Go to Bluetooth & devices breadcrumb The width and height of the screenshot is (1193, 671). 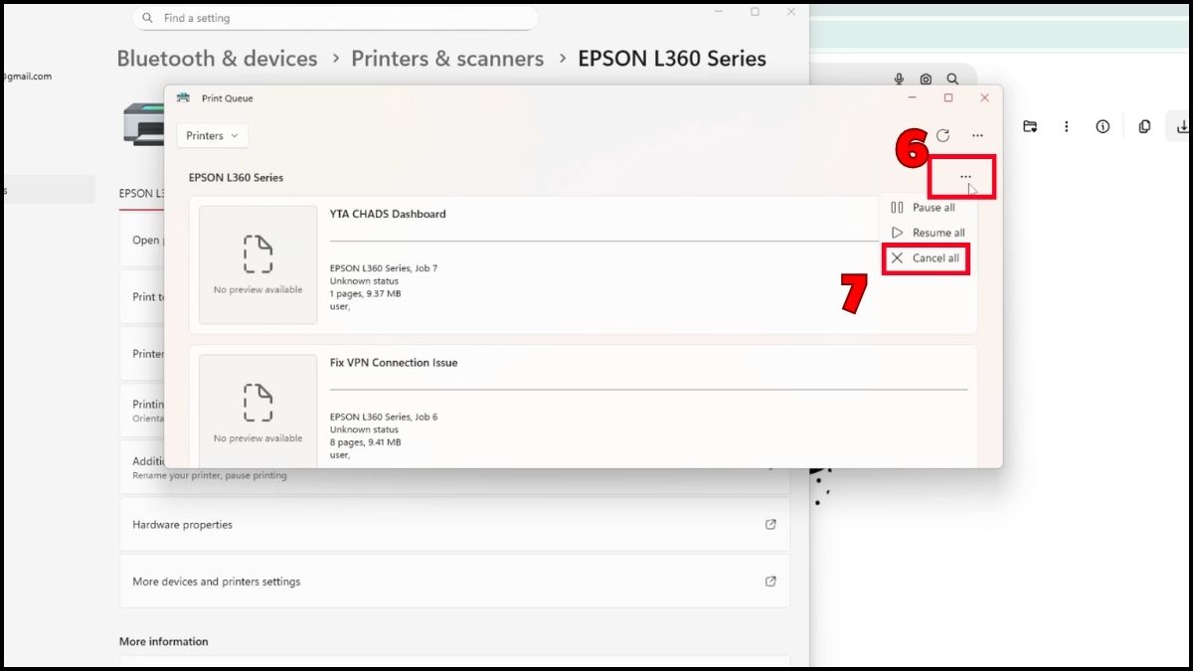click(x=217, y=59)
